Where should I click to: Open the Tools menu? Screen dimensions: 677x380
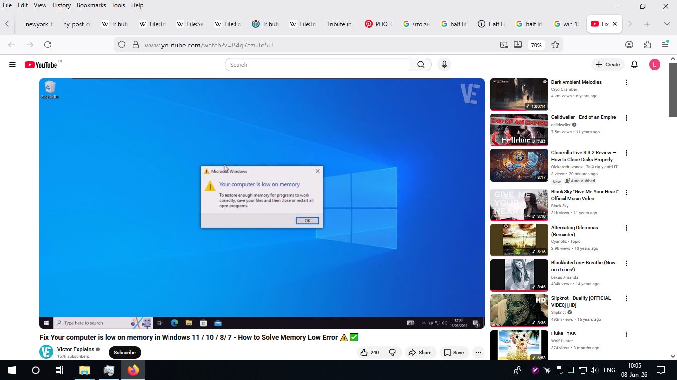click(x=118, y=5)
